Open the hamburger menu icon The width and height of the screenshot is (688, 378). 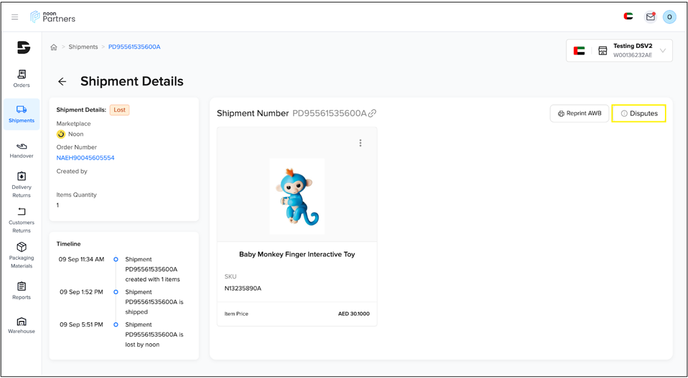point(15,17)
